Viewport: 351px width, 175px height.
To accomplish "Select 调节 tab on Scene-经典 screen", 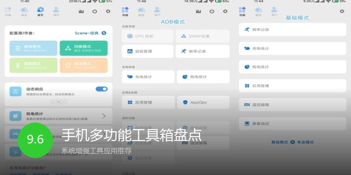I will point(40,12).
